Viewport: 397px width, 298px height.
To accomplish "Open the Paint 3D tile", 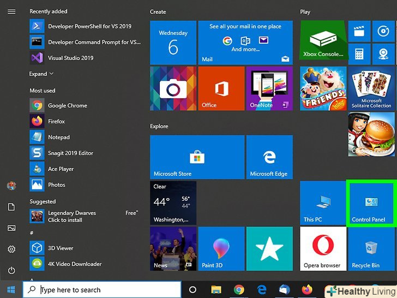I will coord(221,249).
